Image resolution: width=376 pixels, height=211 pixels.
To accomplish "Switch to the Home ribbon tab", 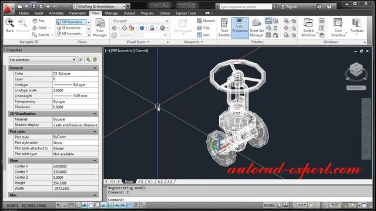I will tap(23, 13).
